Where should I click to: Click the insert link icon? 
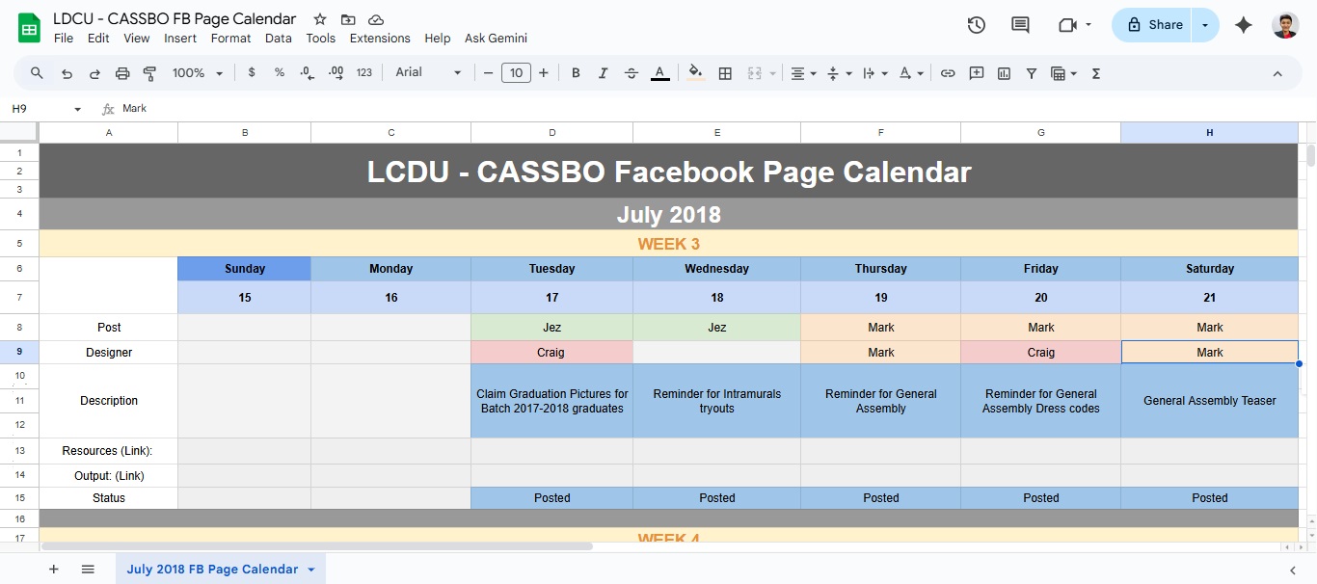948,73
